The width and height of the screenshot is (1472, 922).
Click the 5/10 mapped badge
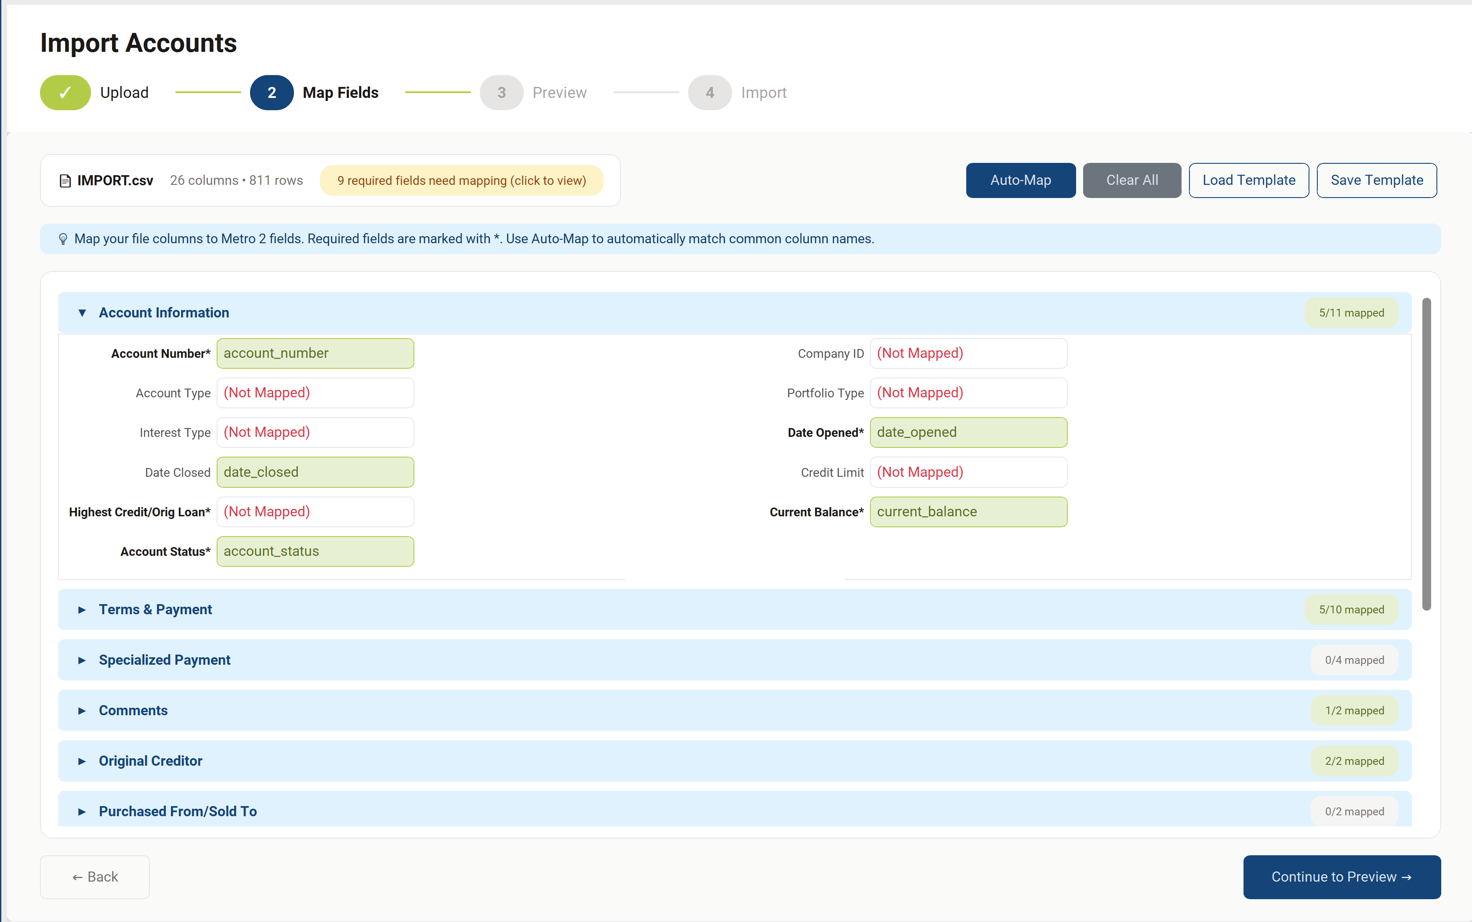[x=1351, y=610]
